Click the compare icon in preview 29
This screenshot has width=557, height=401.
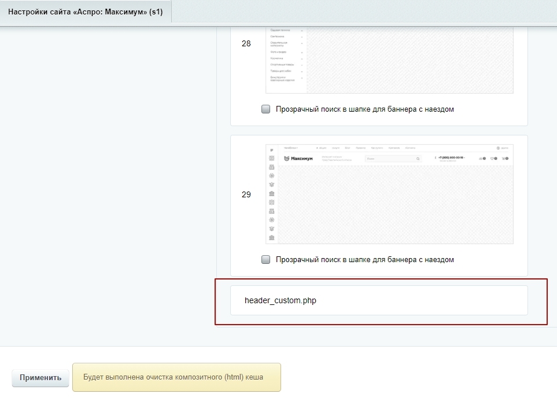pyautogui.click(x=481, y=159)
